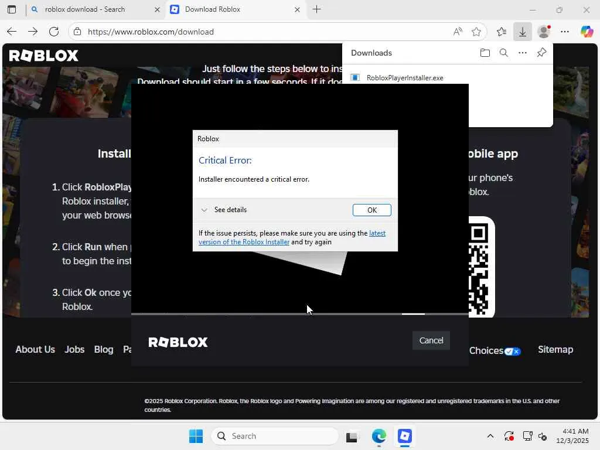The width and height of the screenshot is (600, 450).
Task: Pin the Downloads panel
Action: [541, 53]
